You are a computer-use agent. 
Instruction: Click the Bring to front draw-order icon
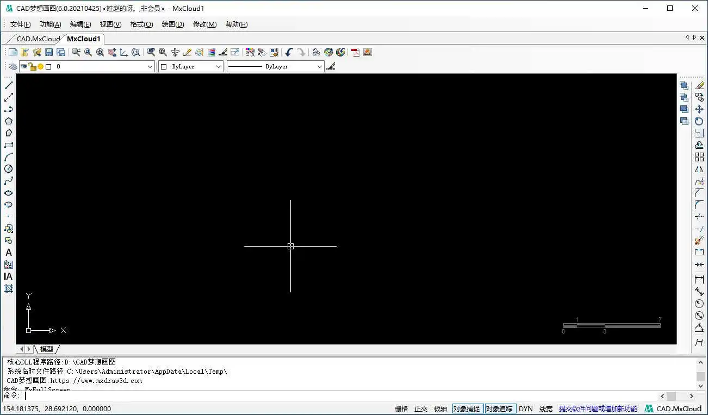click(x=684, y=85)
